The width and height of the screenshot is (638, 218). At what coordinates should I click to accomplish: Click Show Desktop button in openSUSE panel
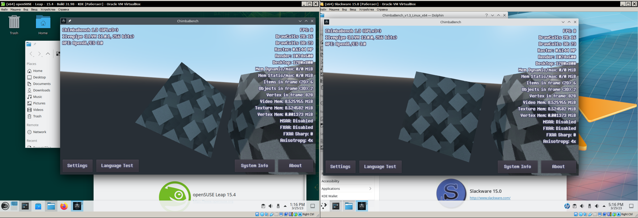(313, 206)
